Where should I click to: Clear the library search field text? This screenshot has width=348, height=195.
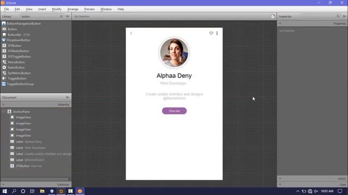(x=61, y=16)
